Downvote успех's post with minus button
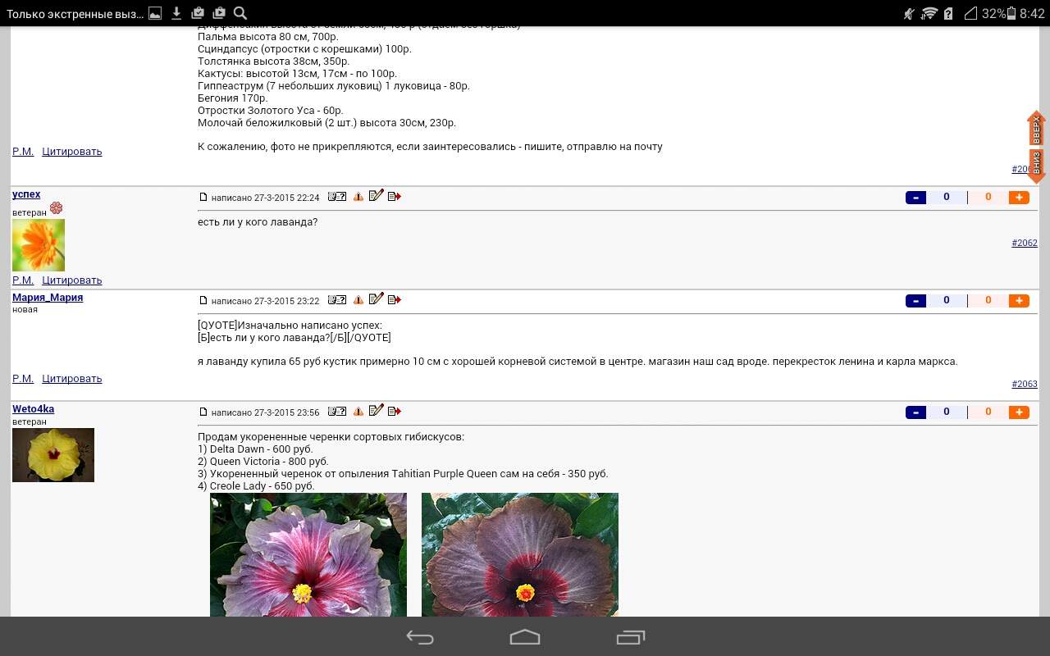Image resolution: width=1050 pixels, height=656 pixels. [x=915, y=198]
